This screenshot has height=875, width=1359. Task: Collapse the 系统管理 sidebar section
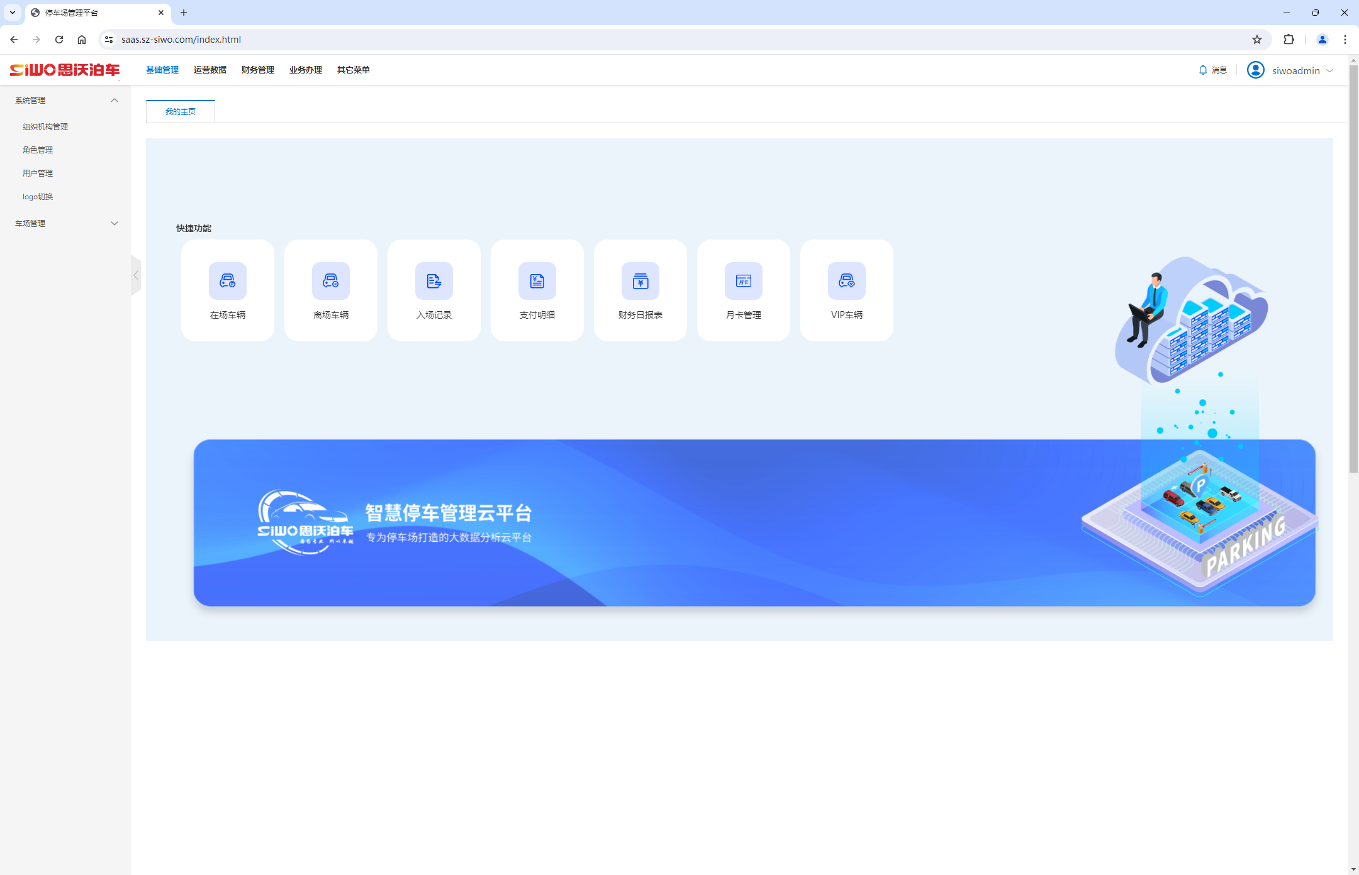tap(115, 101)
